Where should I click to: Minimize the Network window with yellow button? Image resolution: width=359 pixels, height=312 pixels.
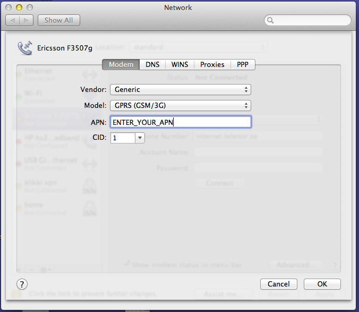tap(19, 8)
